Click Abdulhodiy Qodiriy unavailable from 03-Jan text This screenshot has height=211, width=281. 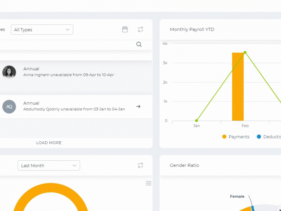74,109
